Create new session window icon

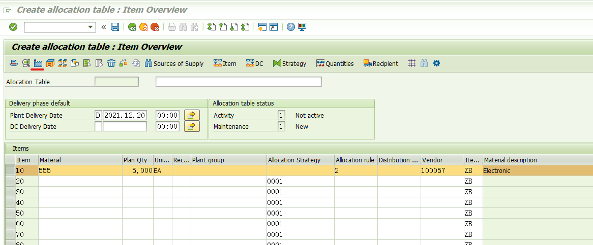(x=262, y=27)
